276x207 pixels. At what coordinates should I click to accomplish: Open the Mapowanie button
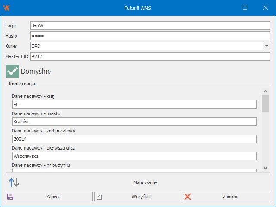click(144, 182)
